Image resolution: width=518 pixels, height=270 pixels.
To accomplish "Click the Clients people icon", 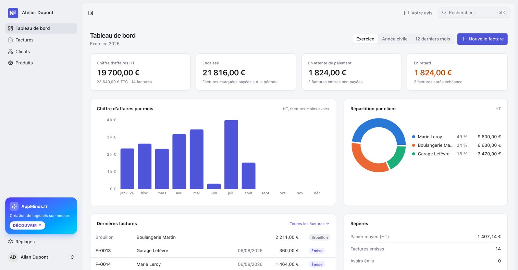I will point(11,52).
